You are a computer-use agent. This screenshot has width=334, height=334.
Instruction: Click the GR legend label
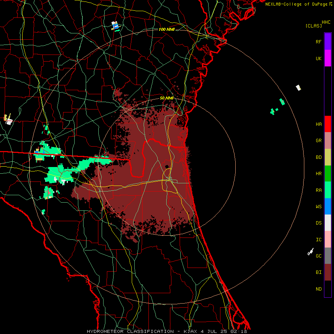point(319,141)
